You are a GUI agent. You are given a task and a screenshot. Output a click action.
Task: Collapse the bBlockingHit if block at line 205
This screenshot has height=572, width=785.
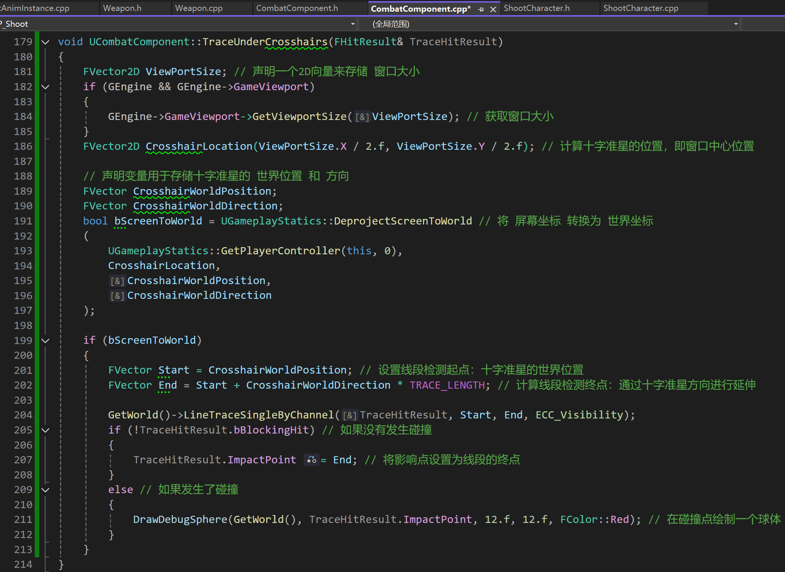pyautogui.click(x=45, y=430)
